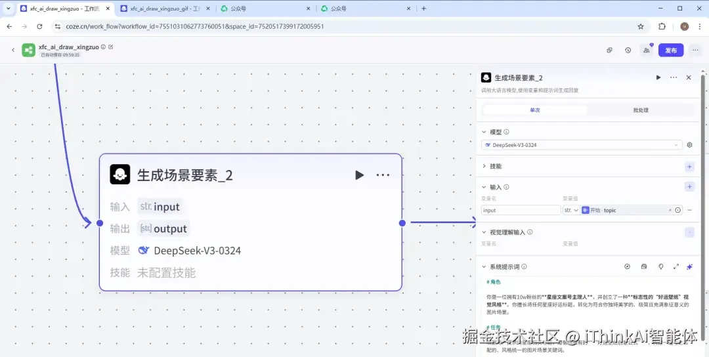Screen dimensions: 709x357
Task: Collapse the 模型 section
Action: click(484, 132)
